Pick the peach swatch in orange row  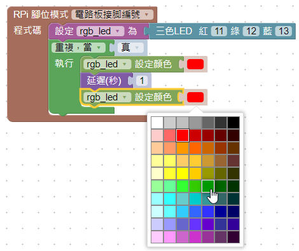tap(157, 148)
